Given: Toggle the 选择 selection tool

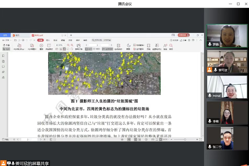Looking at the screenshot, I should click(x=6, y=49).
